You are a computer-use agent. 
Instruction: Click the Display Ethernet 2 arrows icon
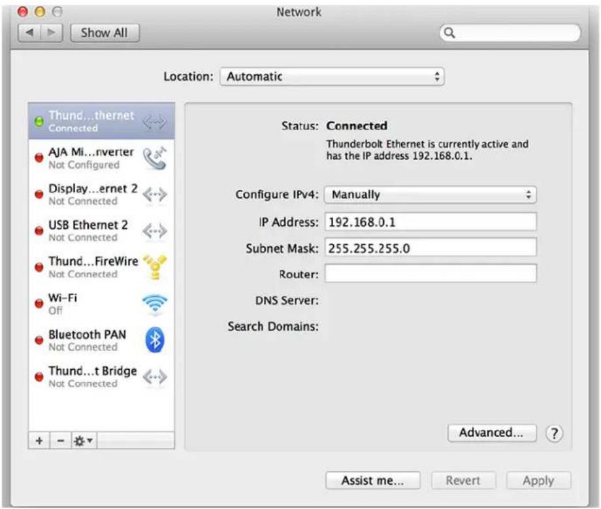coord(154,194)
